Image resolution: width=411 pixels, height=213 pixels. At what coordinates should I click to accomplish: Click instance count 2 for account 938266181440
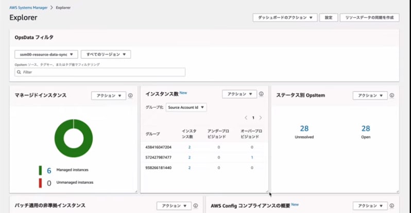189,167
